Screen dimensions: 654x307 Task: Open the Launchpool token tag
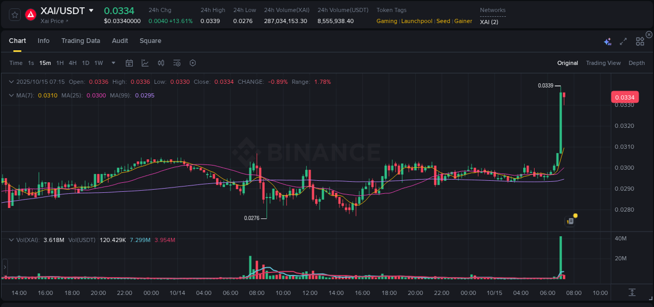click(x=416, y=21)
